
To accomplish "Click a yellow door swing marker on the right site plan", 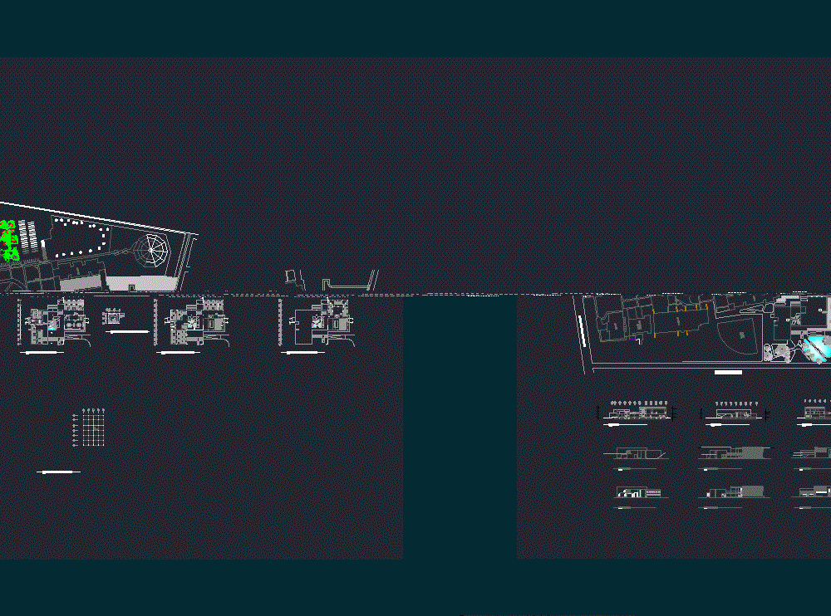I will 684,307.
